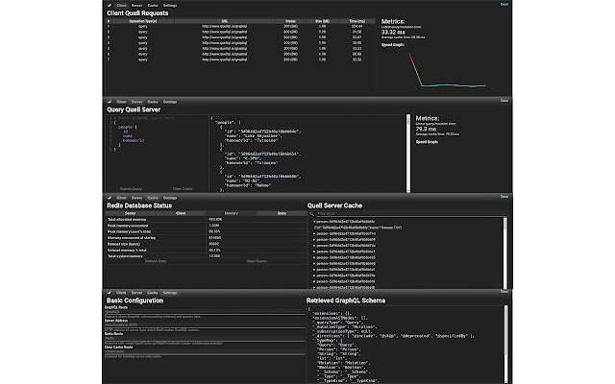
Task: Click the Total system memory row
Action: click(x=206, y=256)
